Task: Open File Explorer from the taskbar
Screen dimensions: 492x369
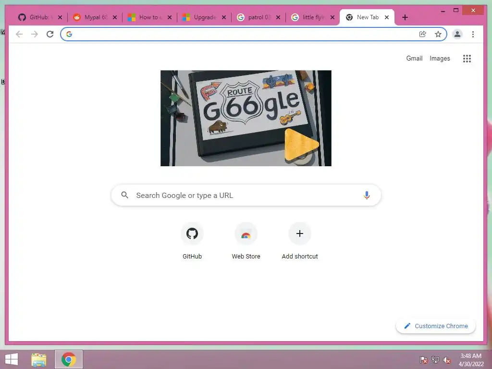Action: point(38,359)
